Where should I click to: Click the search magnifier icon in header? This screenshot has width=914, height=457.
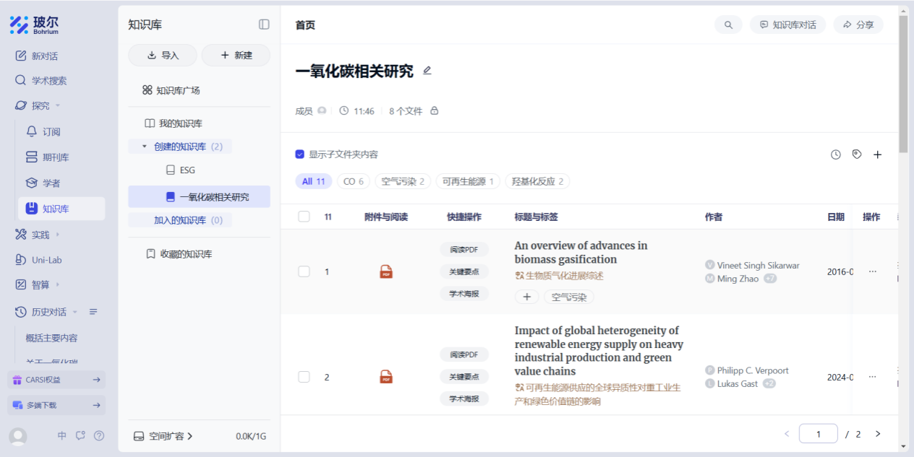[728, 25]
